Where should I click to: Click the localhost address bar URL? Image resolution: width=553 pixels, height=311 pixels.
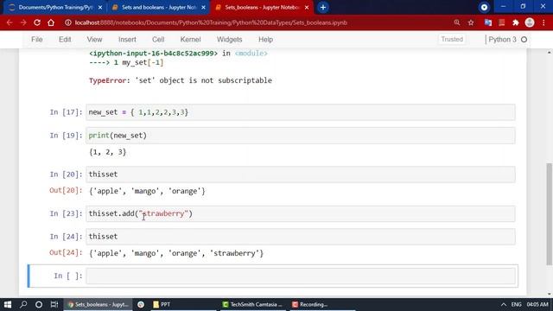[211, 22]
